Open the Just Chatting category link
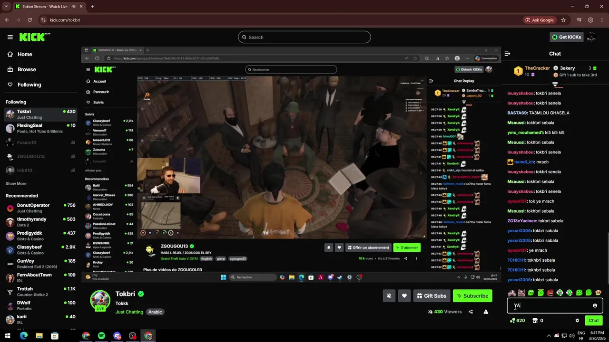The width and height of the screenshot is (609, 342). tap(129, 312)
